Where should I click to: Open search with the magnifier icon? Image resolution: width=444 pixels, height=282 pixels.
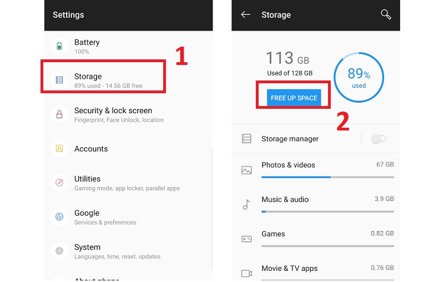tap(386, 15)
